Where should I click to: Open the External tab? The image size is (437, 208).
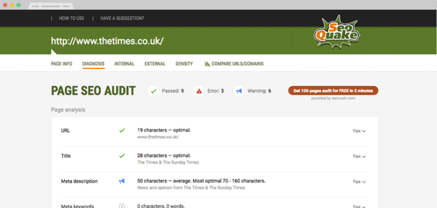[155, 64]
